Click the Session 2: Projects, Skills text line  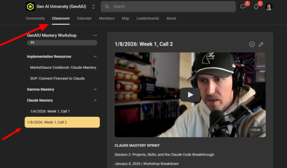[164, 154]
